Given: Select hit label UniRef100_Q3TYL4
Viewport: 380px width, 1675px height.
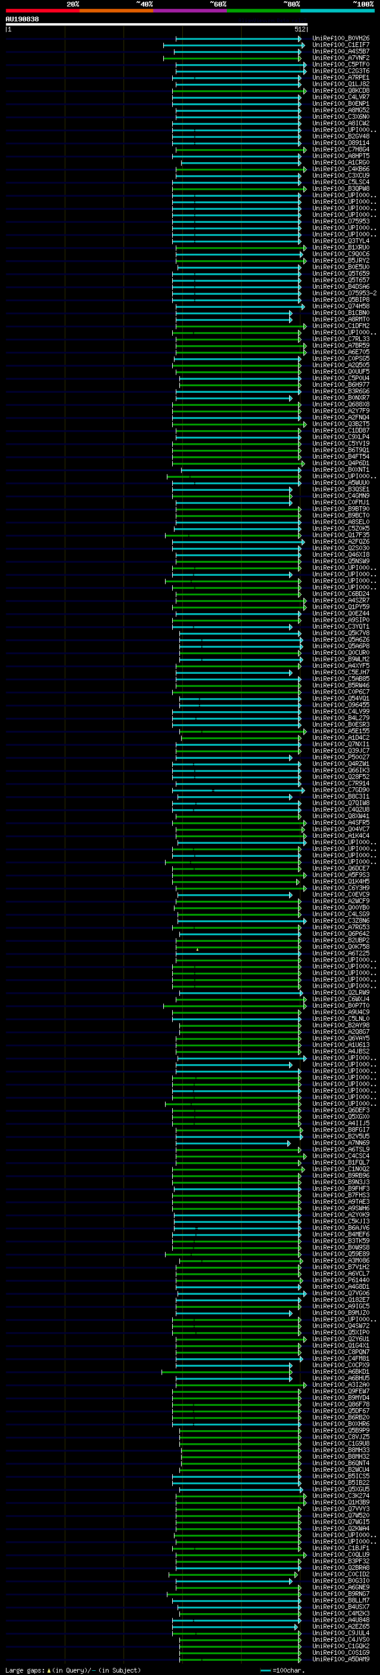Looking at the screenshot, I should pyautogui.click(x=340, y=241).
